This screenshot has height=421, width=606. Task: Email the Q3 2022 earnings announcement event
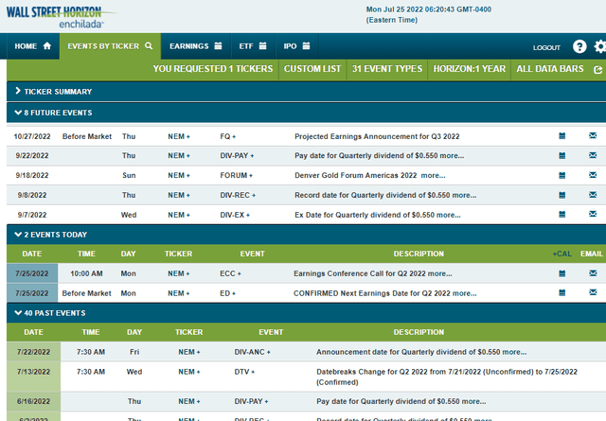pyautogui.click(x=593, y=135)
